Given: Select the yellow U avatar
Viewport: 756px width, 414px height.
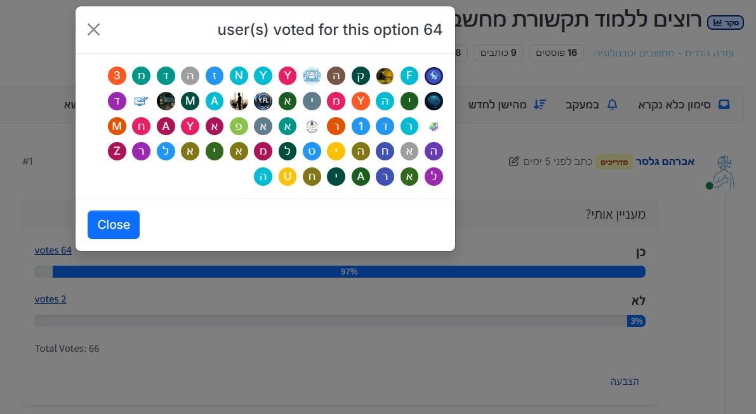Looking at the screenshot, I should (x=288, y=176).
